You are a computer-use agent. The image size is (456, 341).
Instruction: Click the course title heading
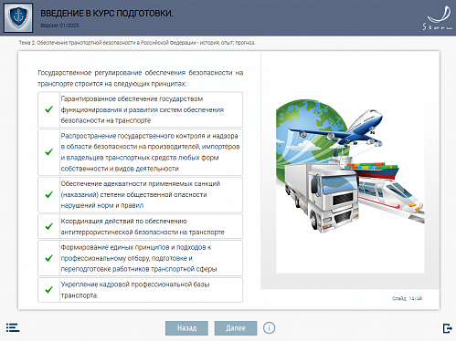(x=107, y=14)
